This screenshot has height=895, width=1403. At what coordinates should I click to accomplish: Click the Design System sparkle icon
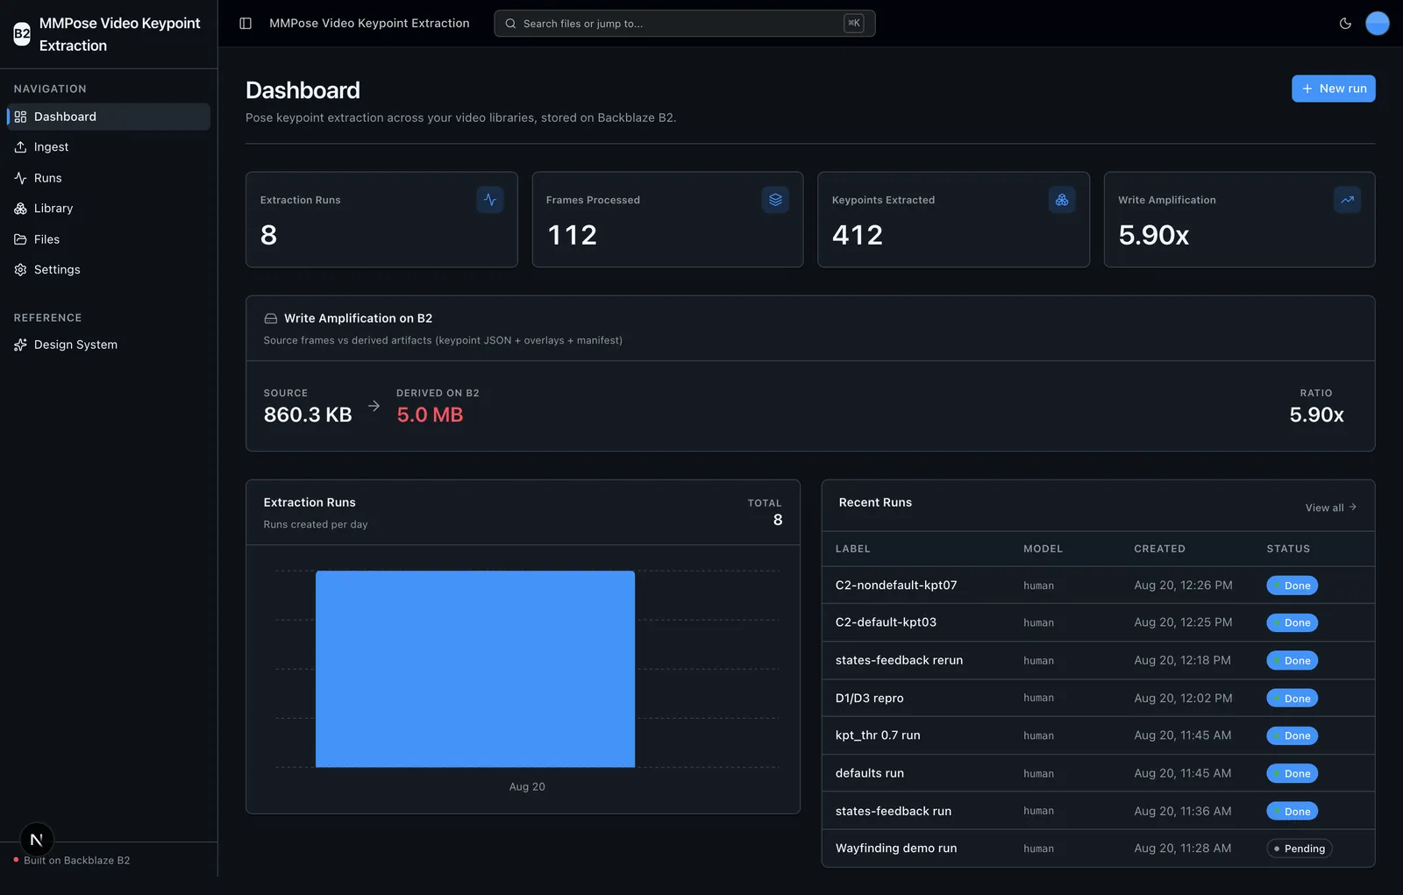pos(20,345)
